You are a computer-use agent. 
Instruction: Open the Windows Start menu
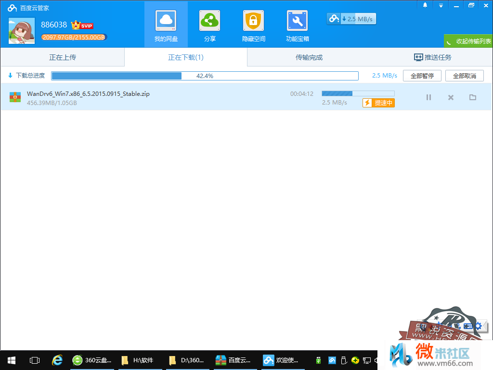[12, 360]
